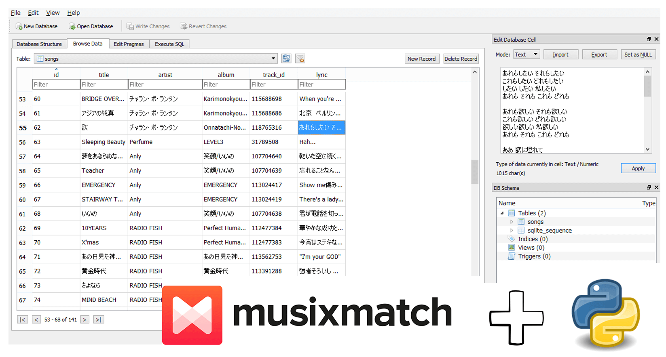Click Set as NULL button

click(638, 55)
